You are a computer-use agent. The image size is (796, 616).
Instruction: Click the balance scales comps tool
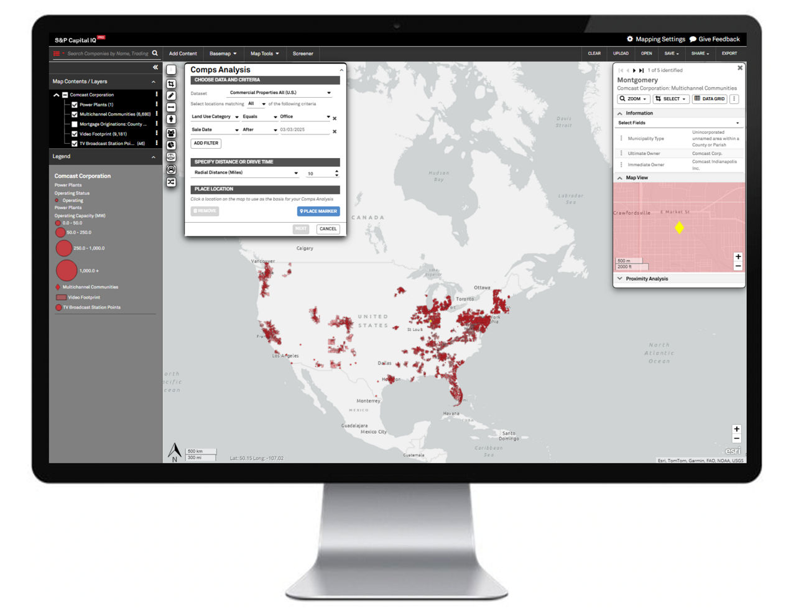(171, 157)
